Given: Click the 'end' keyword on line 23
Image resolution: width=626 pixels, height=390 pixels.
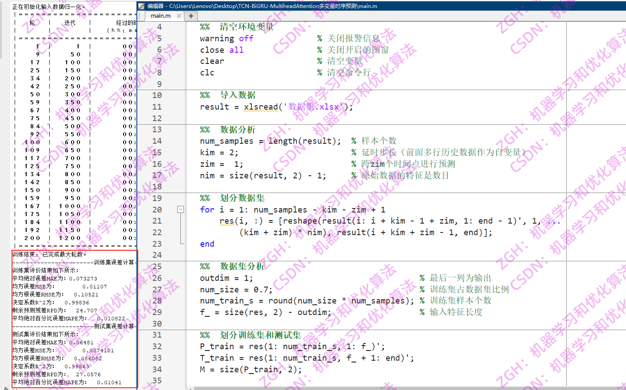Looking at the screenshot, I should point(207,244).
